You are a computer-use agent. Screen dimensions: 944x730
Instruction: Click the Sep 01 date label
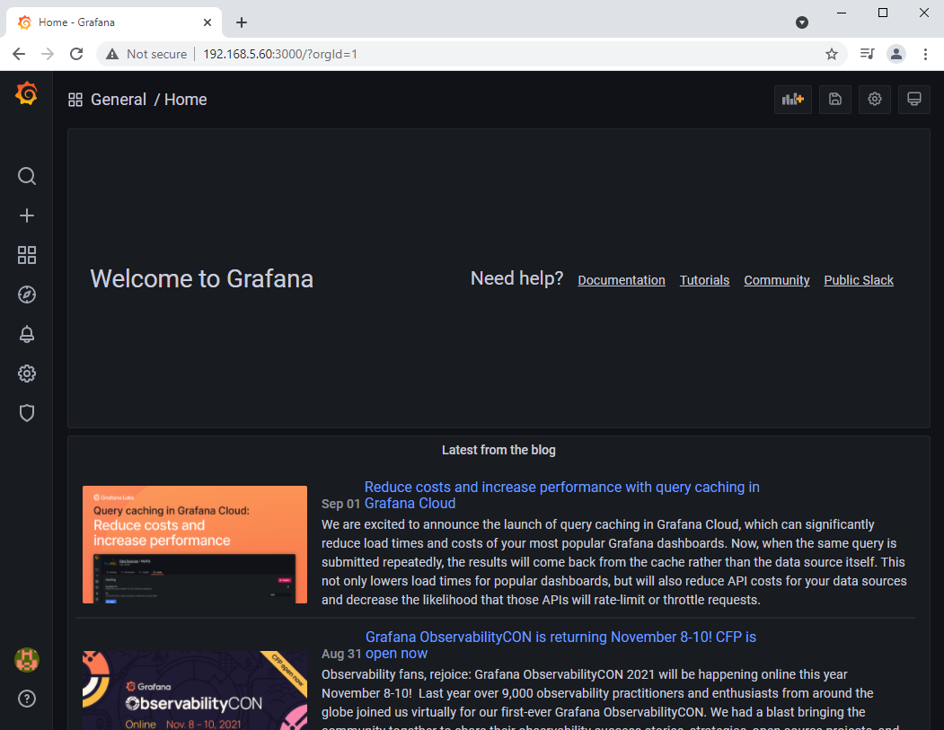340,505
